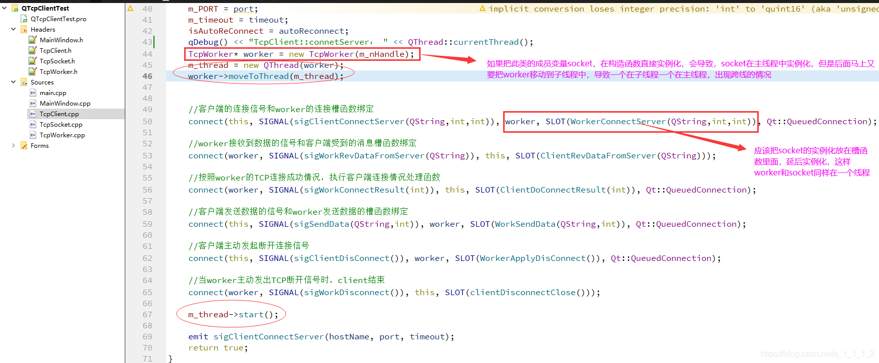879x363 pixels.
Task: Open TcpClient.h in project tree
Action: pos(55,50)
